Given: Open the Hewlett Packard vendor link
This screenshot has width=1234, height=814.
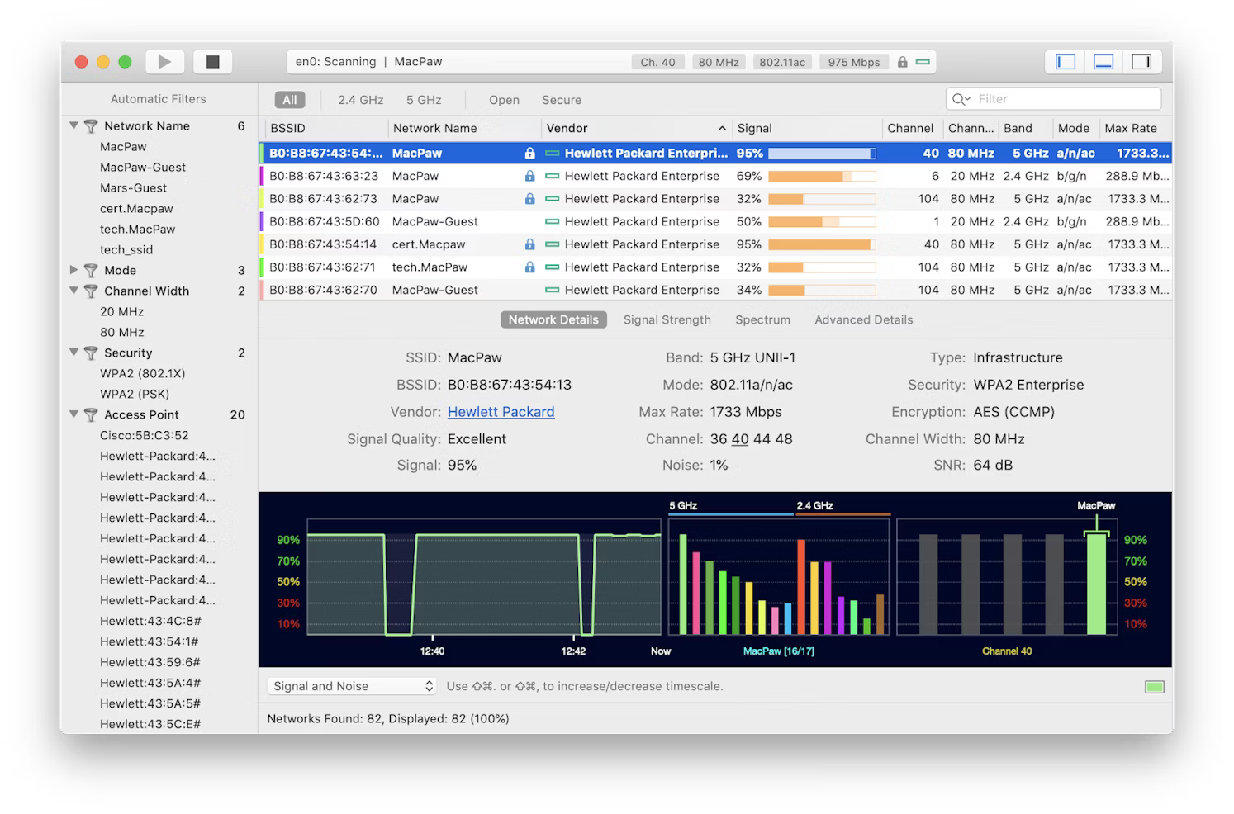Looking at the screenshot, I should pos(501,412).
